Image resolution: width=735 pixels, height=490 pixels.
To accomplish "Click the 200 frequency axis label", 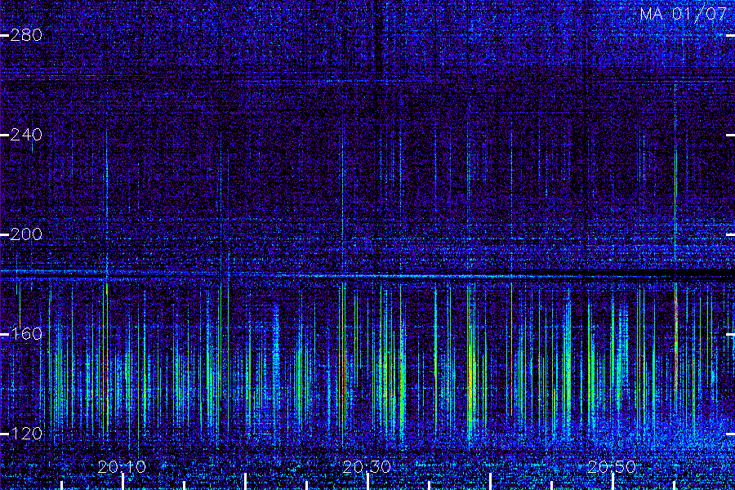I will pos(26,234).
